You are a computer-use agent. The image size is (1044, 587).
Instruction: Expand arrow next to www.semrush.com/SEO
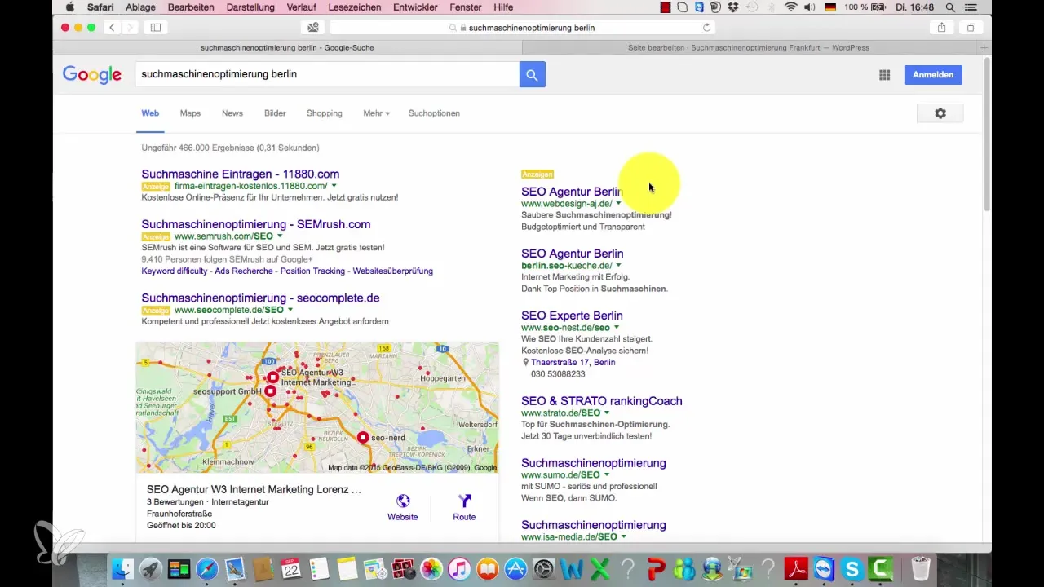coord(280,236)
